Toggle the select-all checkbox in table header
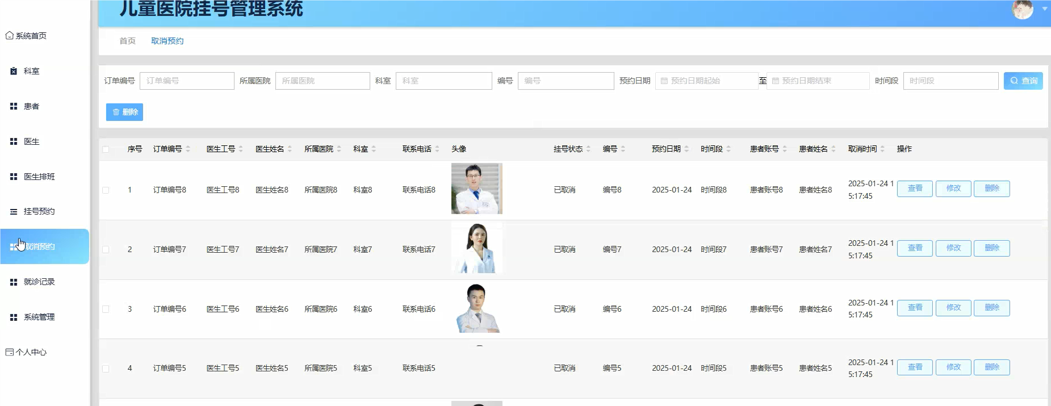Image resolution: width=1051 pixels, height=406 pixels. 106,149
